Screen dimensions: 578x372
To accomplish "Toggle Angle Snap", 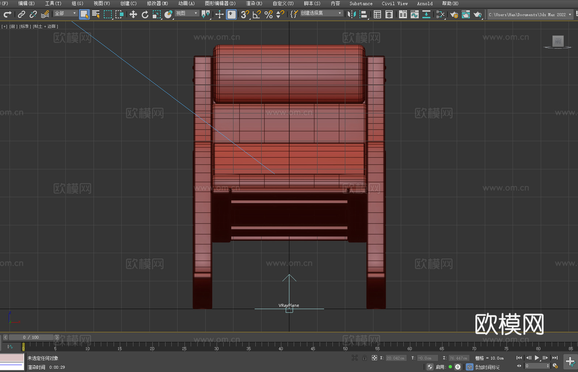I will [x=257, y=14].
